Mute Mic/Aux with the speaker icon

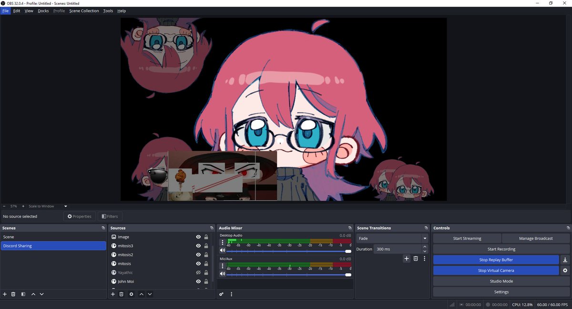pos(222,274)
